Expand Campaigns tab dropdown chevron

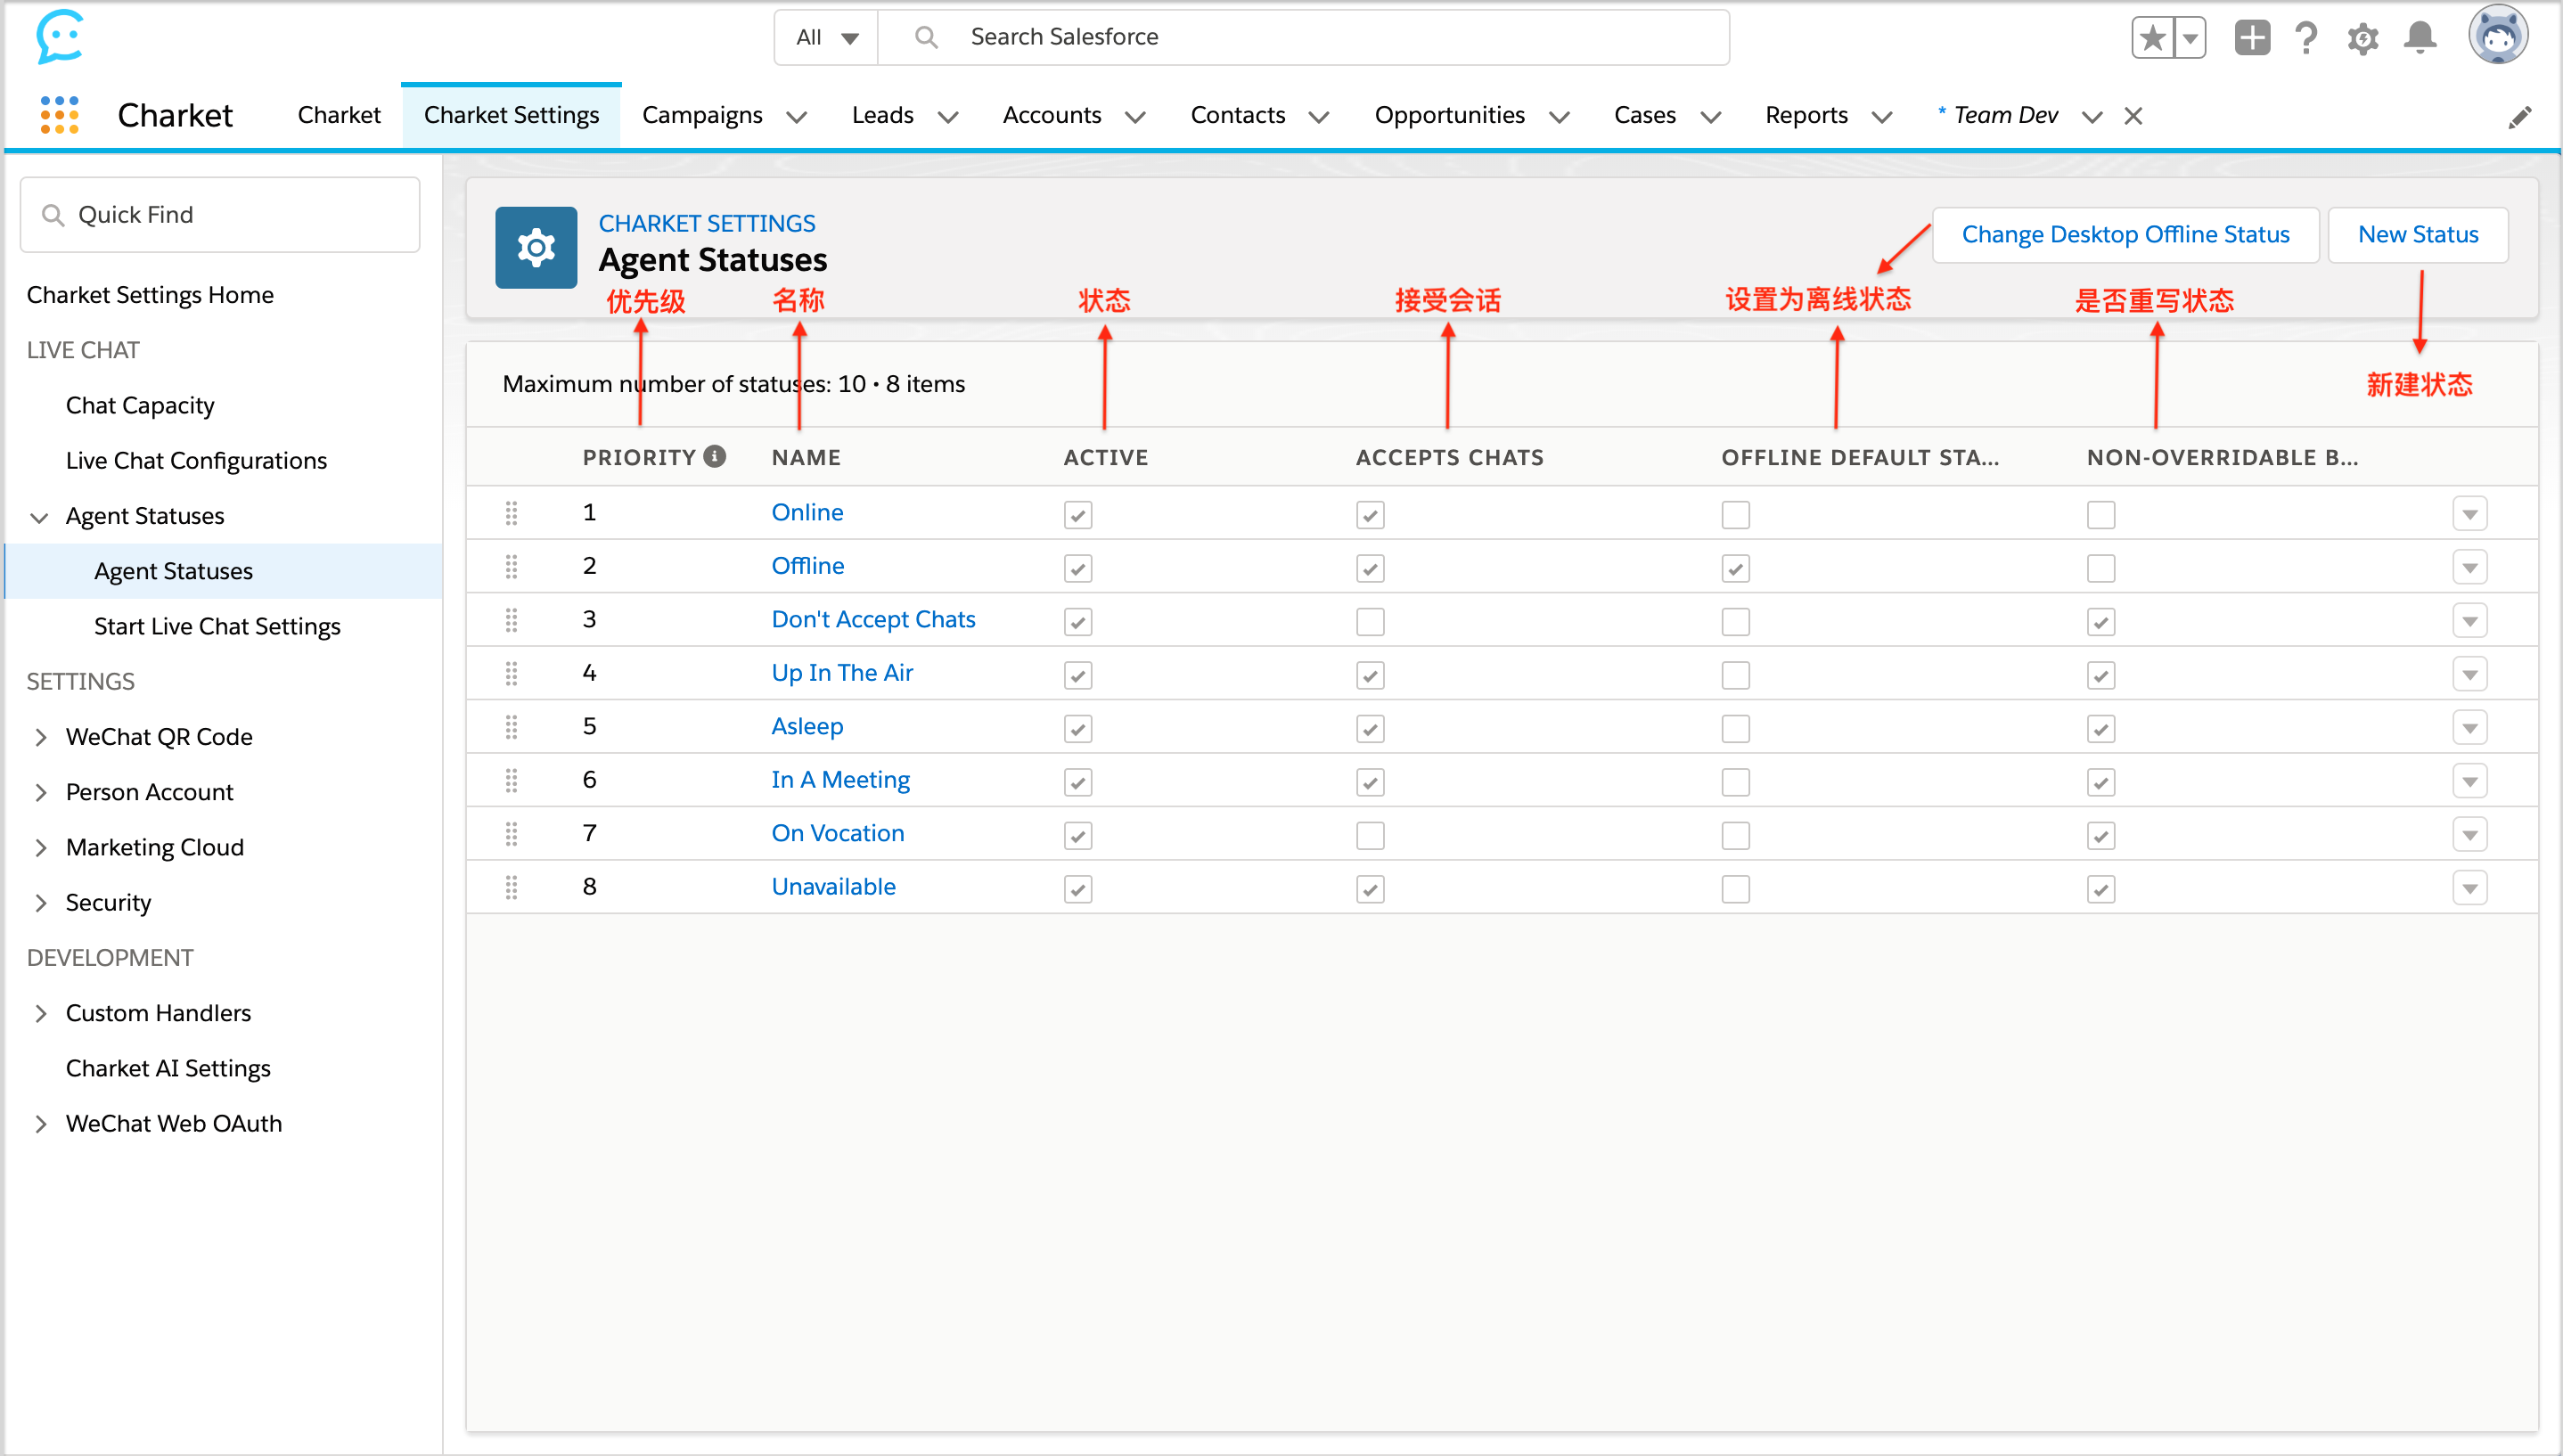pyautogui.click(x=796, y=117)
